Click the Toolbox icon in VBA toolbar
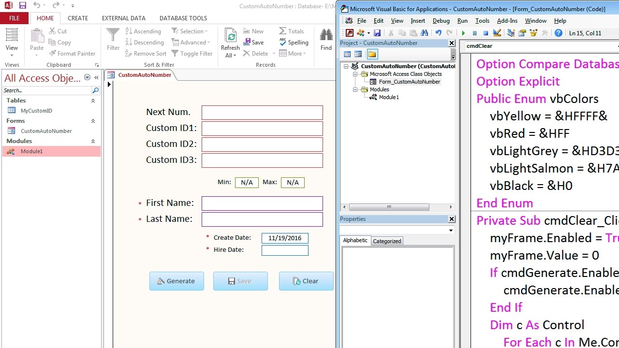The image size is (619, 348). 545,33
